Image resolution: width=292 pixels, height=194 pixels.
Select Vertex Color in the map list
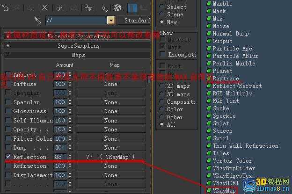(232, 160)
